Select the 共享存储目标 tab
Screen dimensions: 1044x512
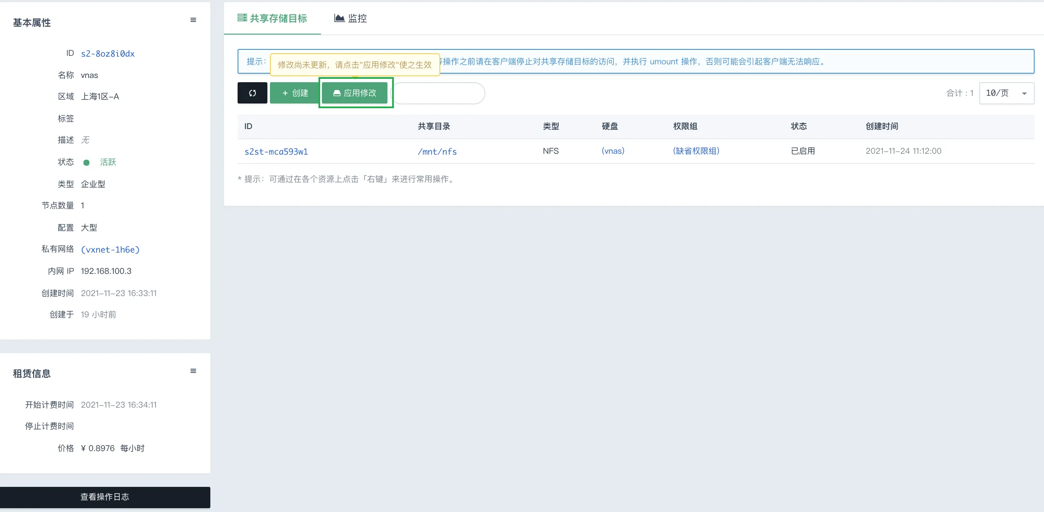[272, 18]
